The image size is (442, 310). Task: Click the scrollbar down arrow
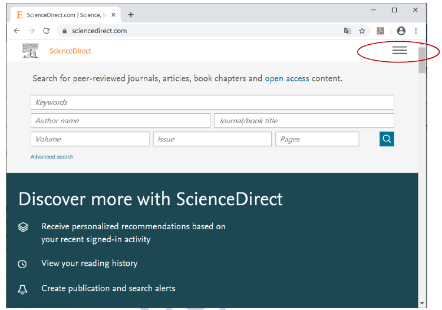click(x=422, y=304)
